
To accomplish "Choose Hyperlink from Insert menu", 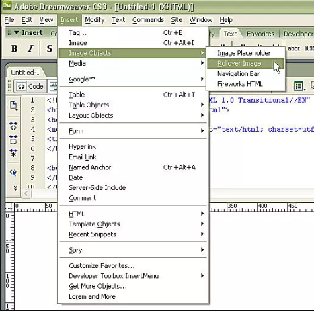I will (x=132, y=146).
